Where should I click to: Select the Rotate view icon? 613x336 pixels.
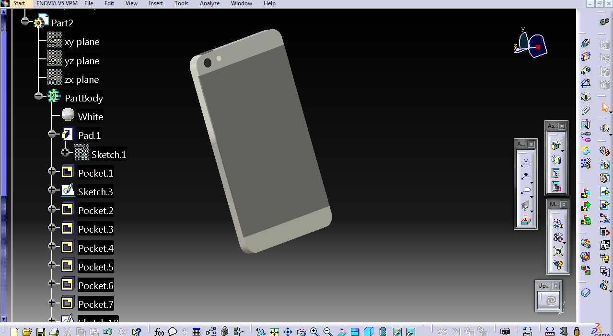tap(301, 332)
